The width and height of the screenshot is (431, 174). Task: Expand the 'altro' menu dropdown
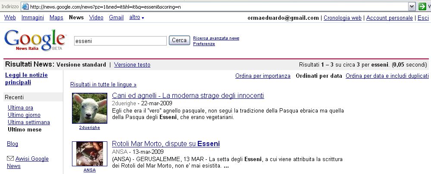[x=137, y=17]
